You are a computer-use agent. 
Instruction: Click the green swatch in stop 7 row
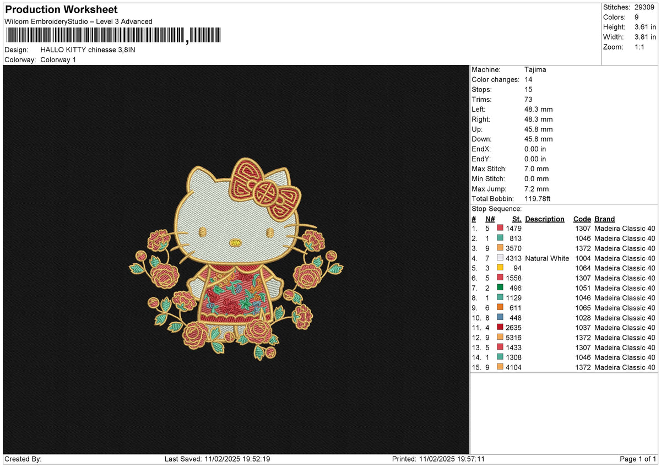(500, 287)
